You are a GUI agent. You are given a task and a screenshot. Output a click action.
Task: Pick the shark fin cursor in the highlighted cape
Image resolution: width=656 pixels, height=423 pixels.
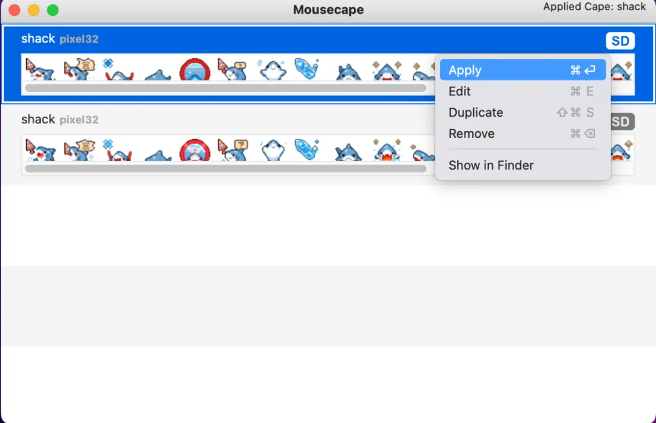[157, 74]
